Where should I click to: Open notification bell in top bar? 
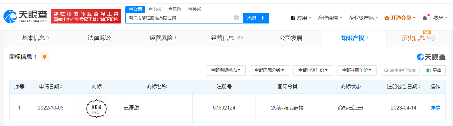coord(425,18)
